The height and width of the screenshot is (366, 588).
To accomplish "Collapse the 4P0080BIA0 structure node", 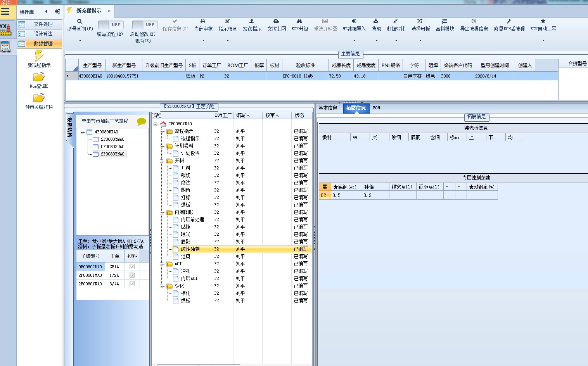I will [x=82, y=132].
